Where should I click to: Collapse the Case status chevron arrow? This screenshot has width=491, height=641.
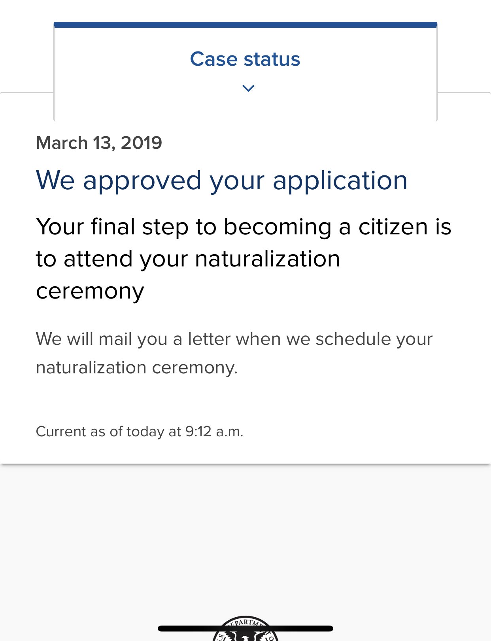[248, 88]
